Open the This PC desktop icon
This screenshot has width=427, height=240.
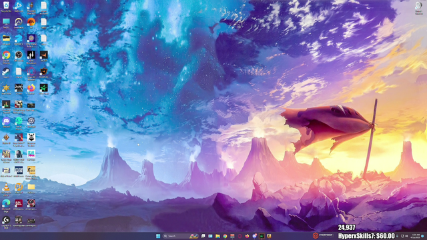[x=6, y=23]
